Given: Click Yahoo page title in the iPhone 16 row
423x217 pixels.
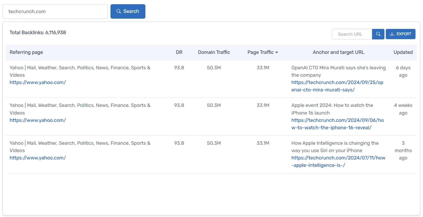Looking at the screenshot, I should coord(80,109).
